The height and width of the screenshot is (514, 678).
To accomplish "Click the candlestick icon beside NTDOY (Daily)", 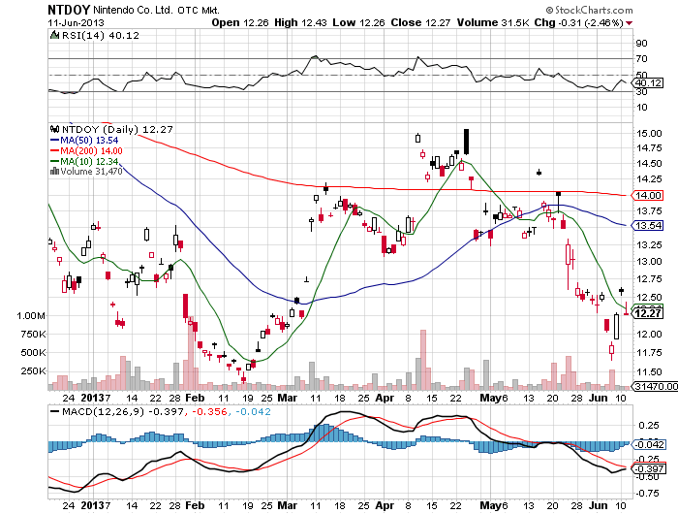I will click(54, 129).
